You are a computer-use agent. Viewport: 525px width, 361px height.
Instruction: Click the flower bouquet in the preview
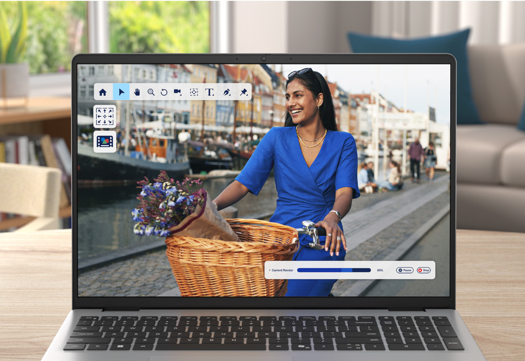coord(166,206)
